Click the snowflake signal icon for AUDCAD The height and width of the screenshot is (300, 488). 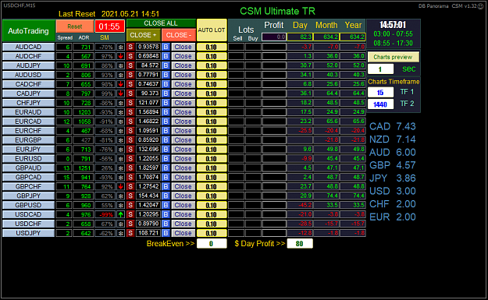121,47
